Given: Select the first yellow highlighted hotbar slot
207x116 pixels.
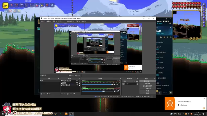Looking at the screenshot, I should pyautogui.click(x=5, y=5).
